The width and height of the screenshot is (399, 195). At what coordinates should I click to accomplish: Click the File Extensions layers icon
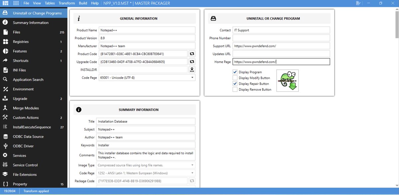point(5,174)
